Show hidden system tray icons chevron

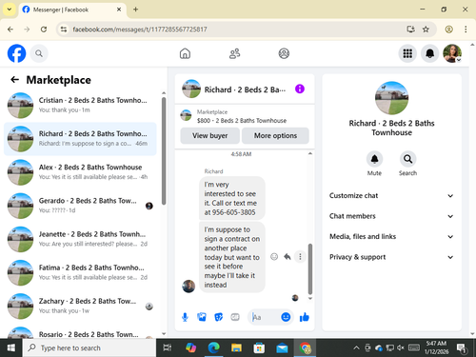point(356,348)
